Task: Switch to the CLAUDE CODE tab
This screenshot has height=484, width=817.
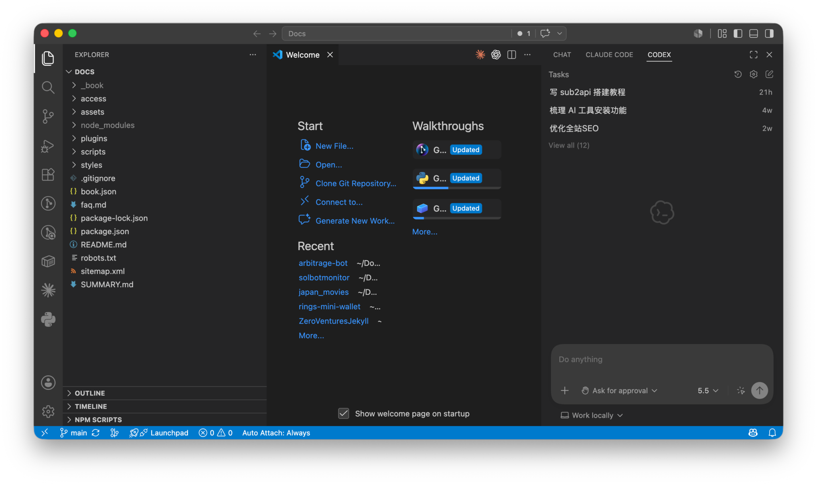Action: (x=609, y=55)
